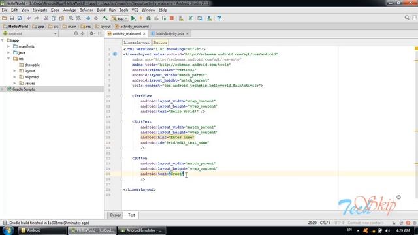Expand the mipmap folder

pyautogui.click(x=15, y=77)
